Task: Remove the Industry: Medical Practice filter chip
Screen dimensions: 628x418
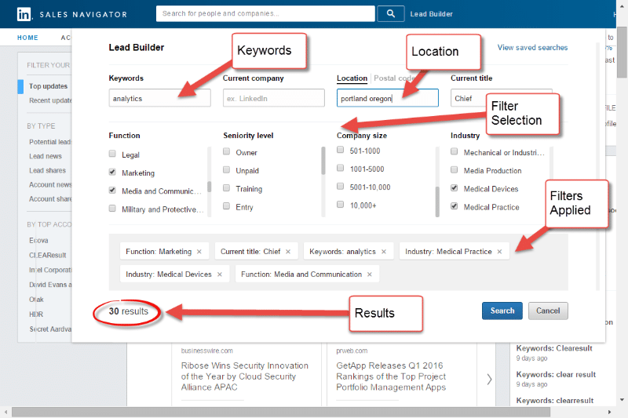Action: [x=500, y=252]
